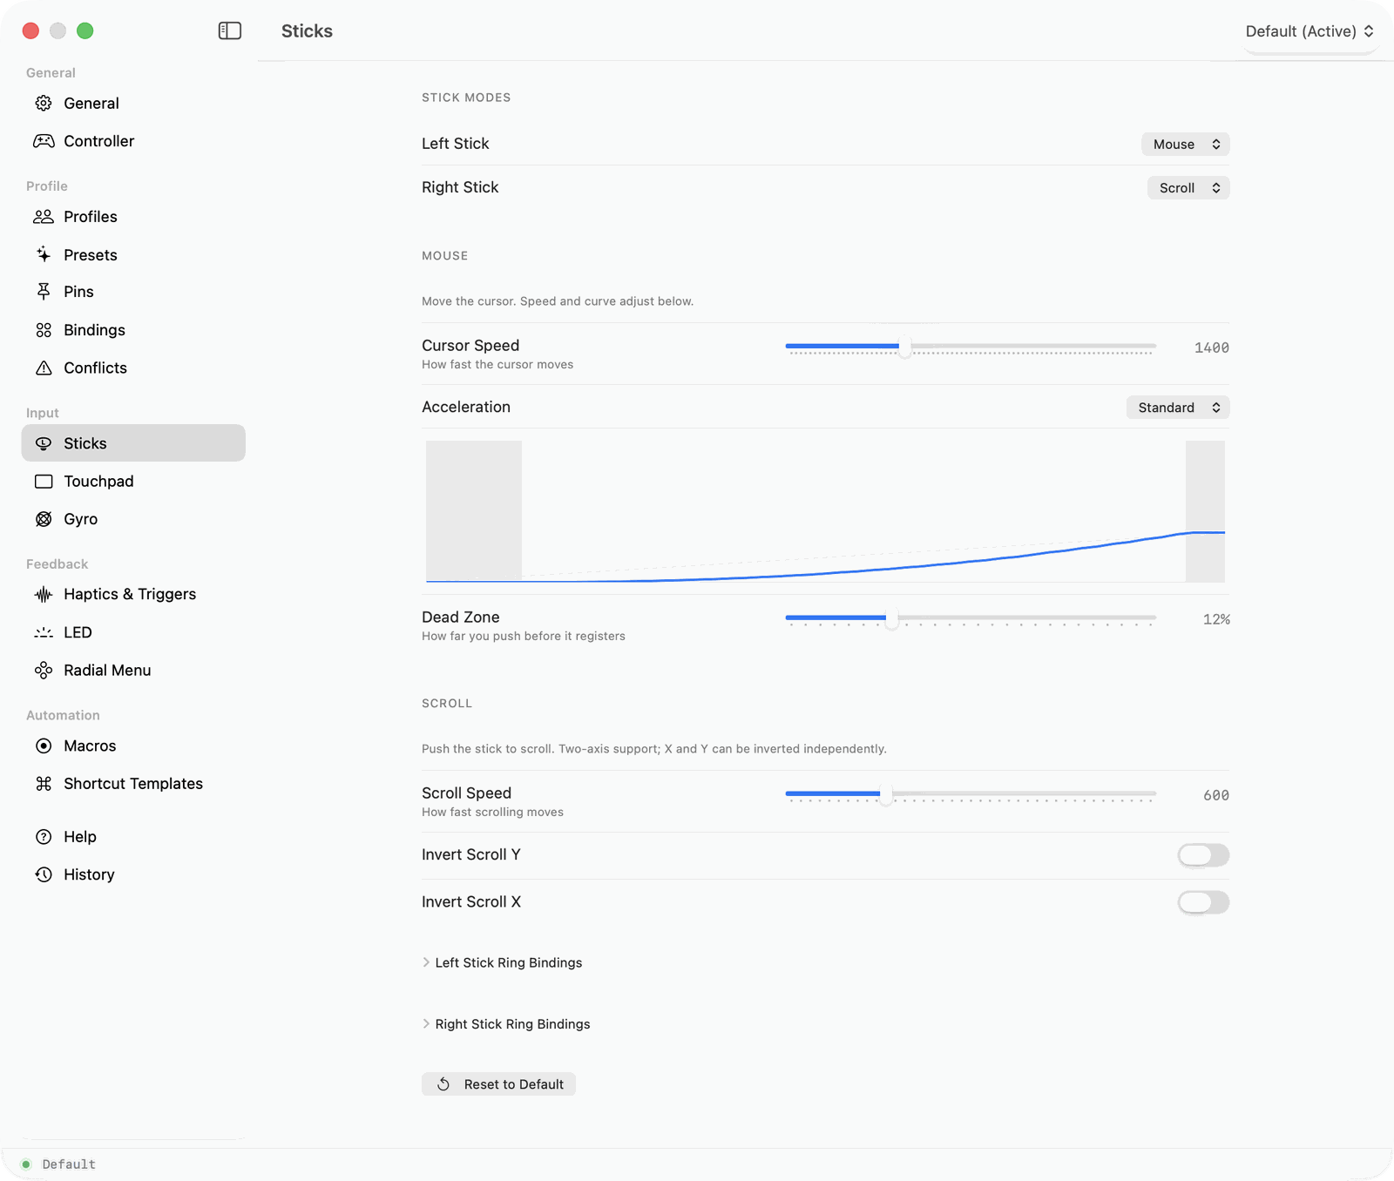Click the Haptics & Triggers waveform icon
Screen dimensions: 1394x1181
pyautogui.click(x=44, y=595)
